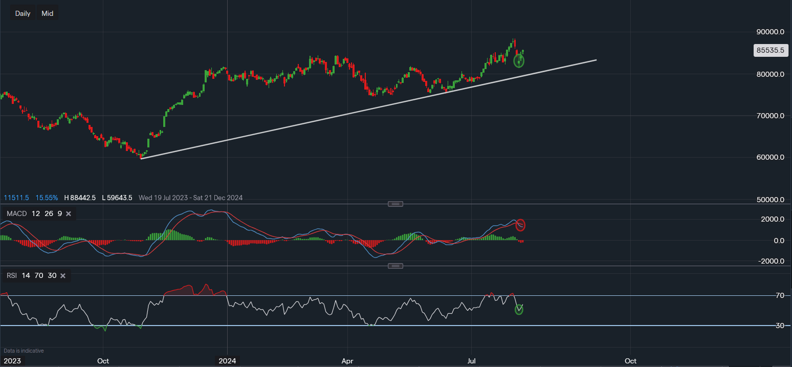Open RSI settings via its label
The width and height of the screenshot is (792, 367).
[x=11, y=276]
